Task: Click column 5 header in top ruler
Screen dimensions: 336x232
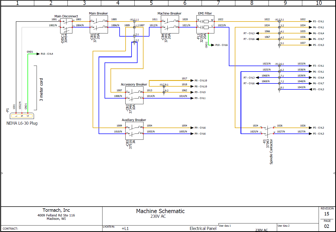Action: (x=151, y=3)
